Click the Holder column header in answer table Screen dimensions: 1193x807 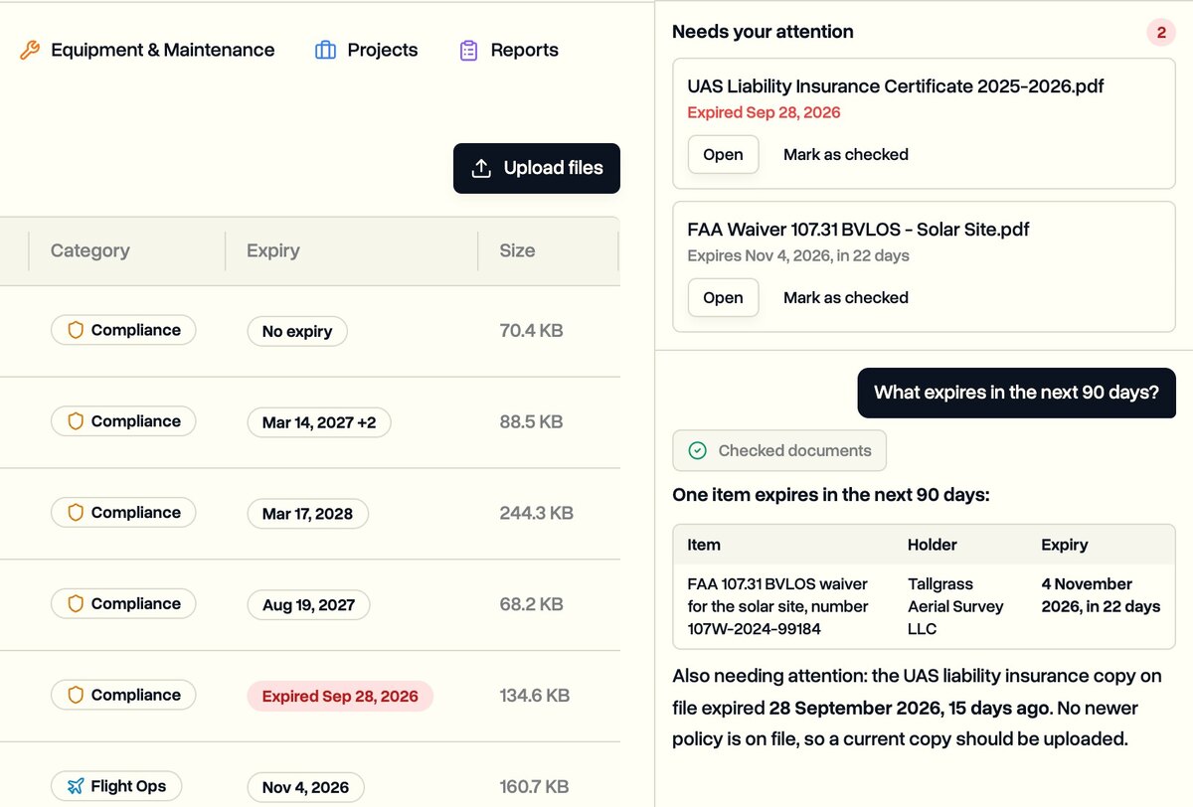933,545
